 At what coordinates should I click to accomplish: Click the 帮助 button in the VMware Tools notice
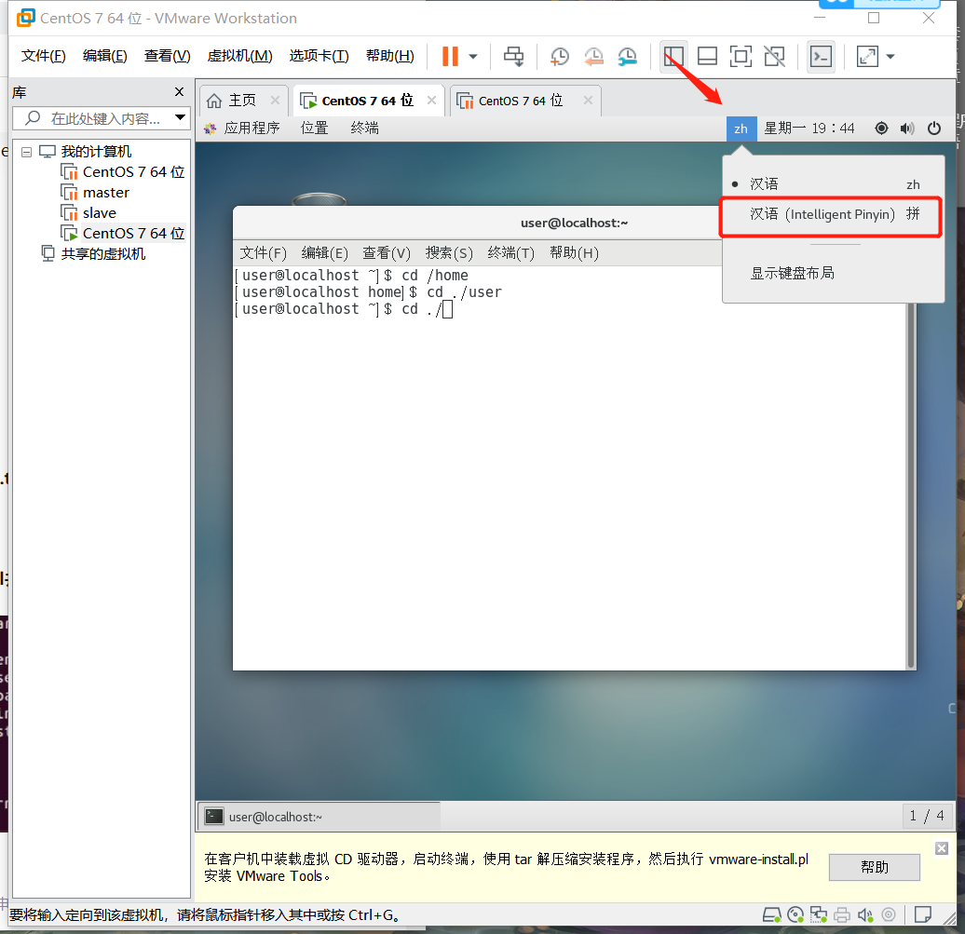pos(874,867)
